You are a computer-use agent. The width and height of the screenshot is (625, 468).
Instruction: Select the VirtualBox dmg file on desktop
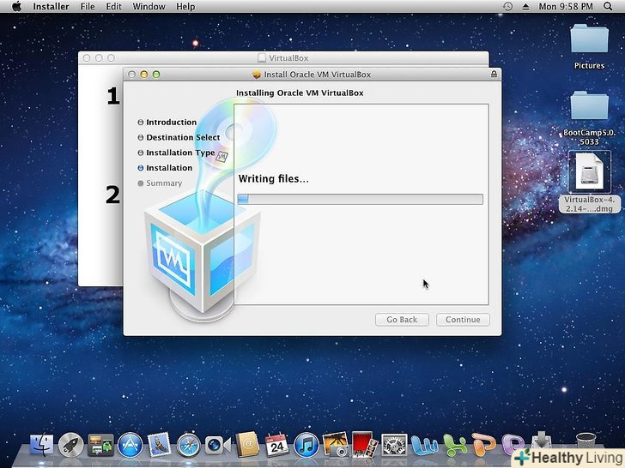[589, 180]
